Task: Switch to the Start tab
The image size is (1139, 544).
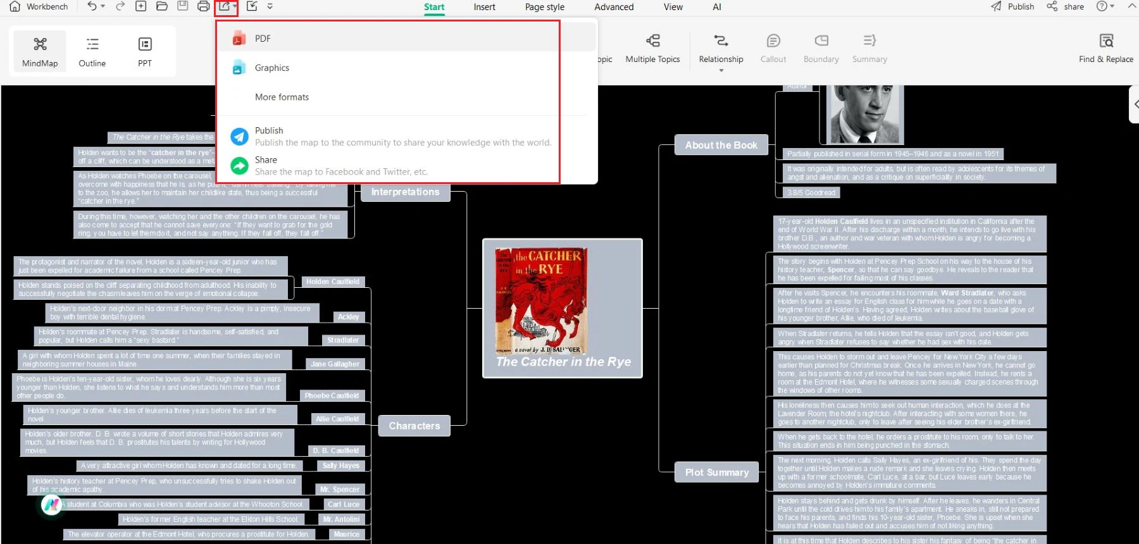Action: point(434,7)
